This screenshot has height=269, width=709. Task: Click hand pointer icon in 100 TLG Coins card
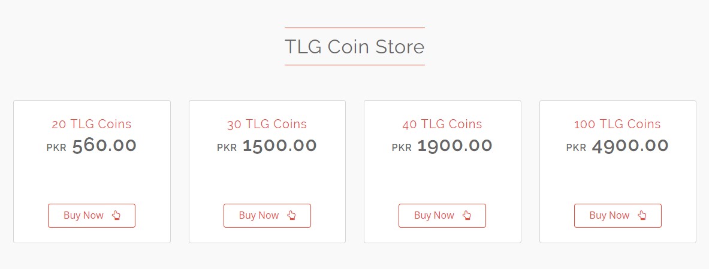tap(642, 215)
